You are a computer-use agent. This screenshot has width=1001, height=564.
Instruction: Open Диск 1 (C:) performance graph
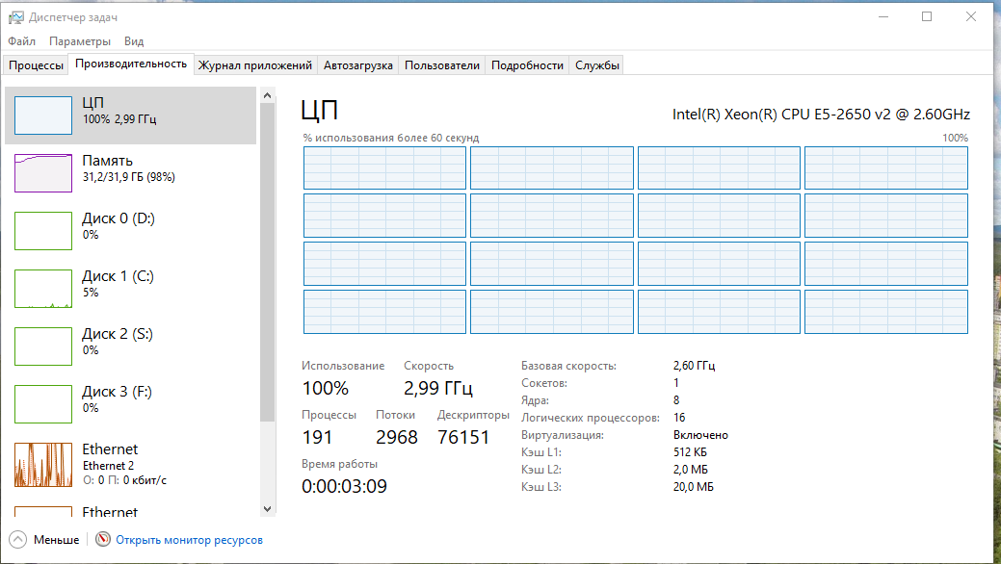click(x=43, y=289)
